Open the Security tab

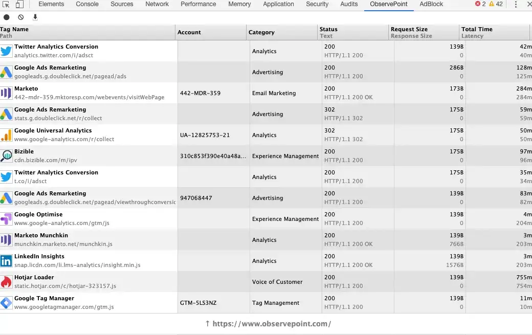coord(317,4)
